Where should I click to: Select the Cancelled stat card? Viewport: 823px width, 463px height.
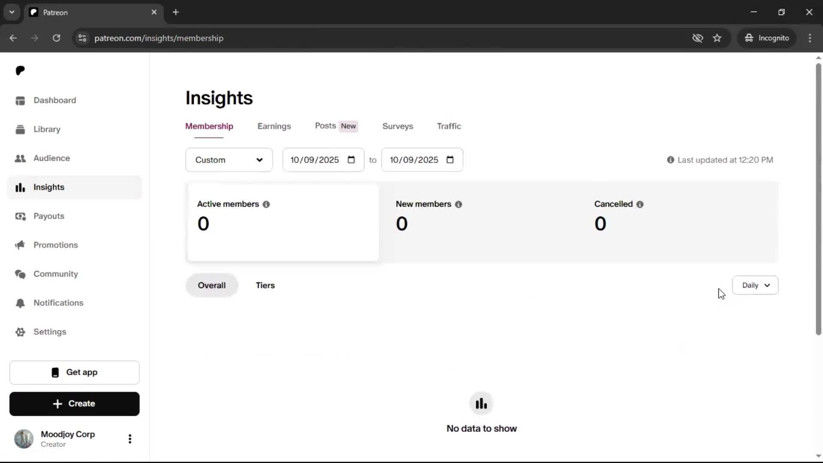click(681, 222)
